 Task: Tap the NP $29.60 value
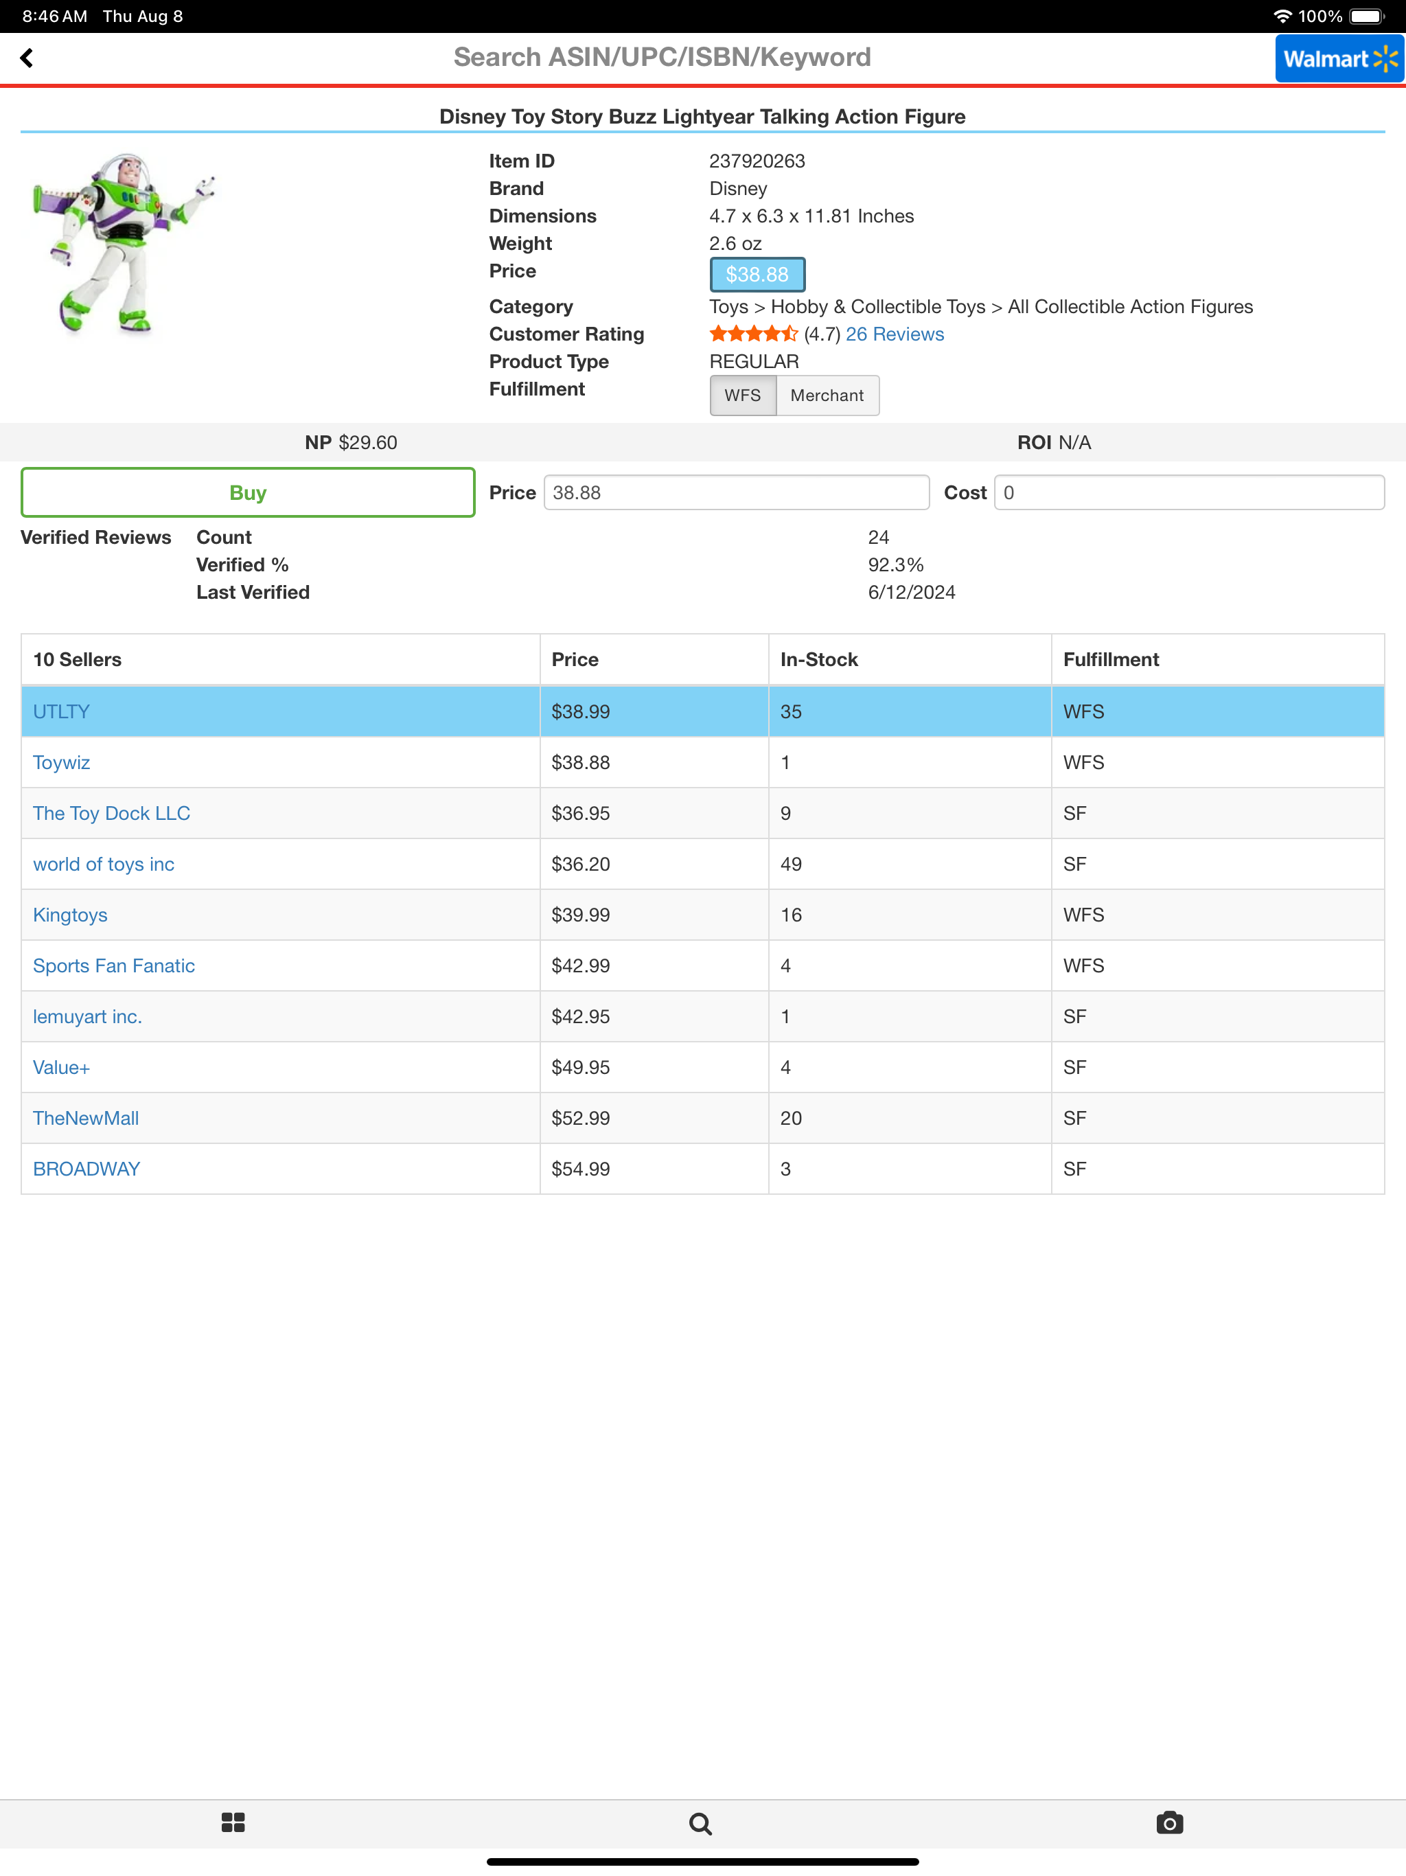(x=368, y=443)
